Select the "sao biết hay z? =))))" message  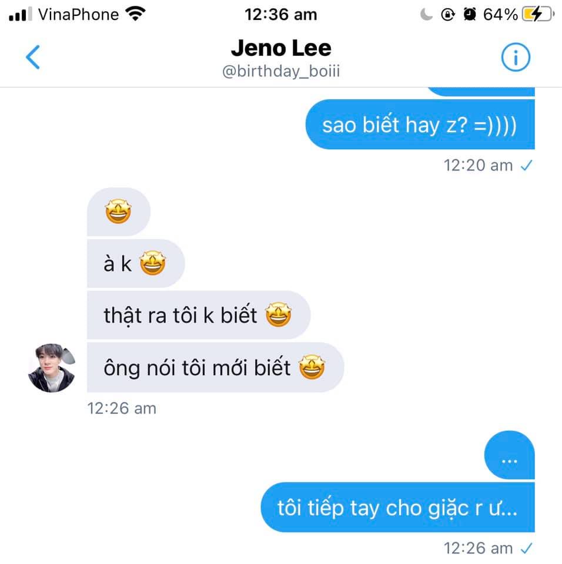[420, 125]
